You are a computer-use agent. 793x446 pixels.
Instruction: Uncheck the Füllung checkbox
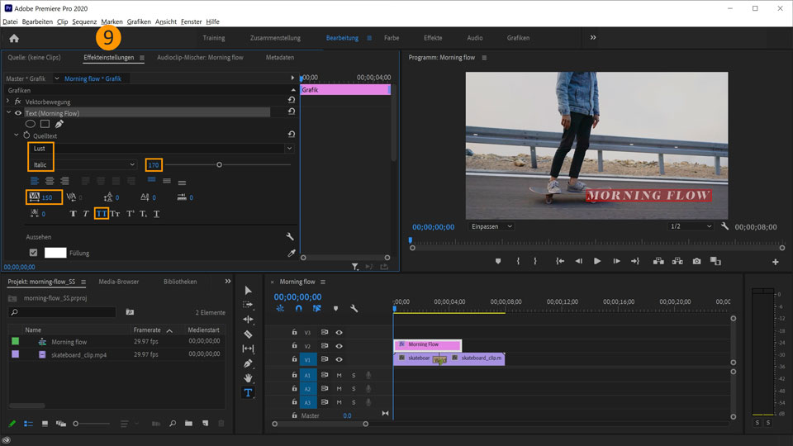pos(33,253)
